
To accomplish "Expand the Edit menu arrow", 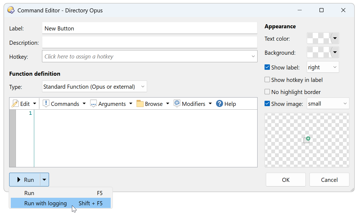I will point(34,104).
